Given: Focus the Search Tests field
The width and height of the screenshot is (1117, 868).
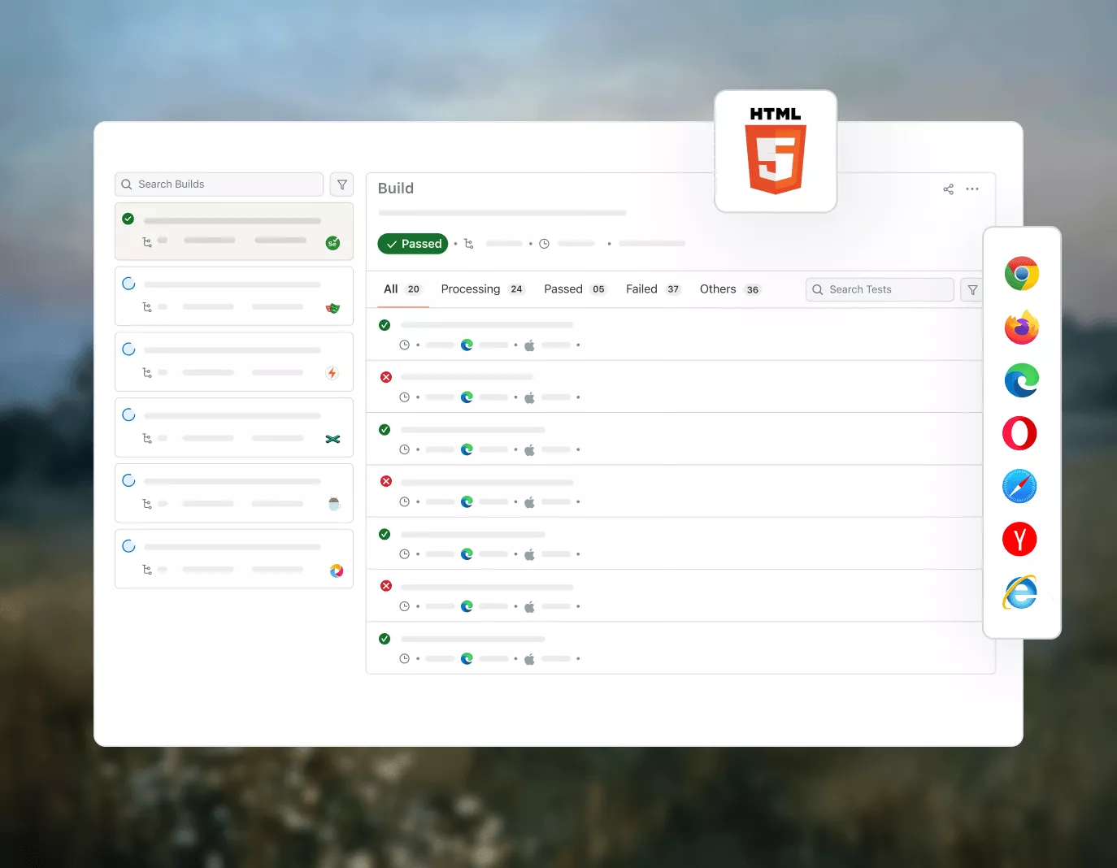Looking at the screenshot, I should pyautogui.click(x=880, y=290).
